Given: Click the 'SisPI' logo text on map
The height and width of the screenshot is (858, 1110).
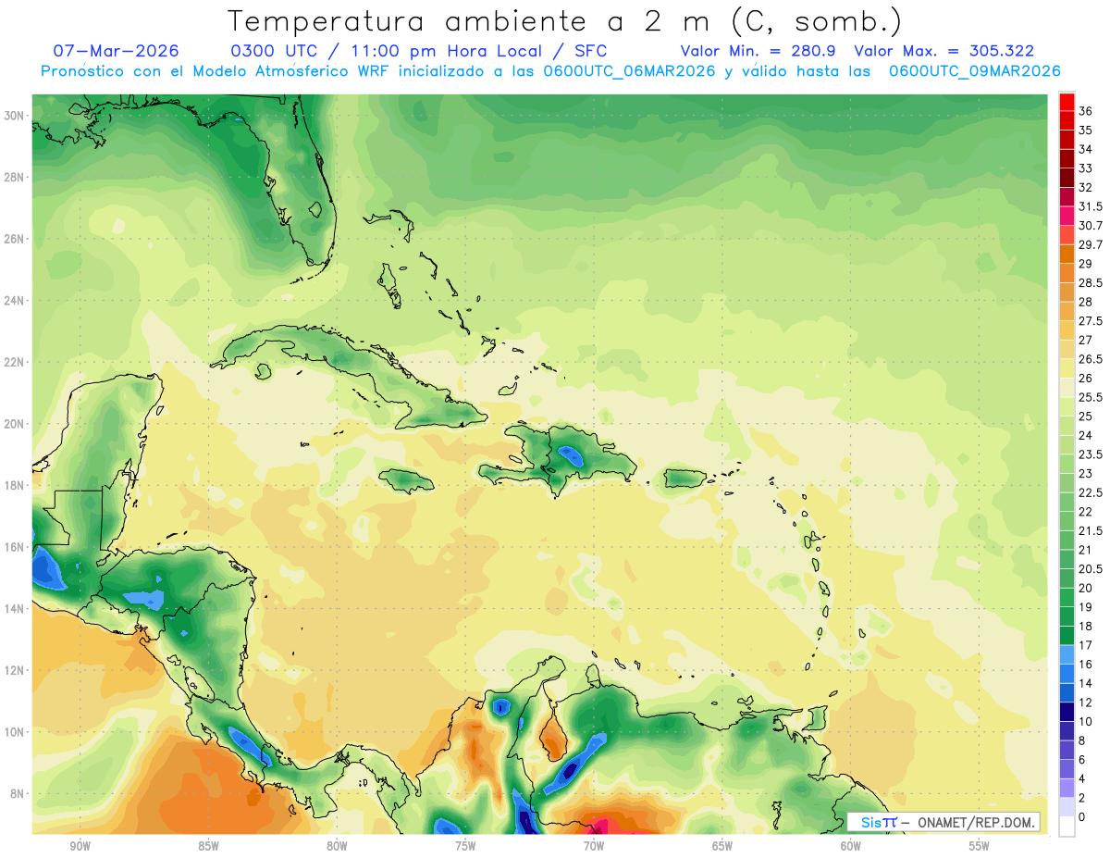Looking at the screenshot, I should pos(879,823).
